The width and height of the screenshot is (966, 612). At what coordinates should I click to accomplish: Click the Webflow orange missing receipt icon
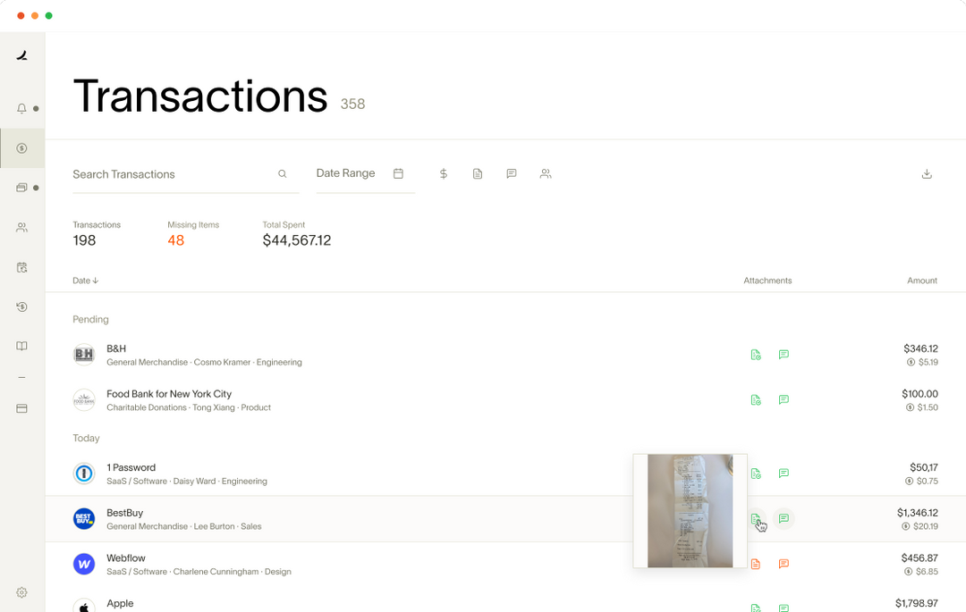(756, 564)
